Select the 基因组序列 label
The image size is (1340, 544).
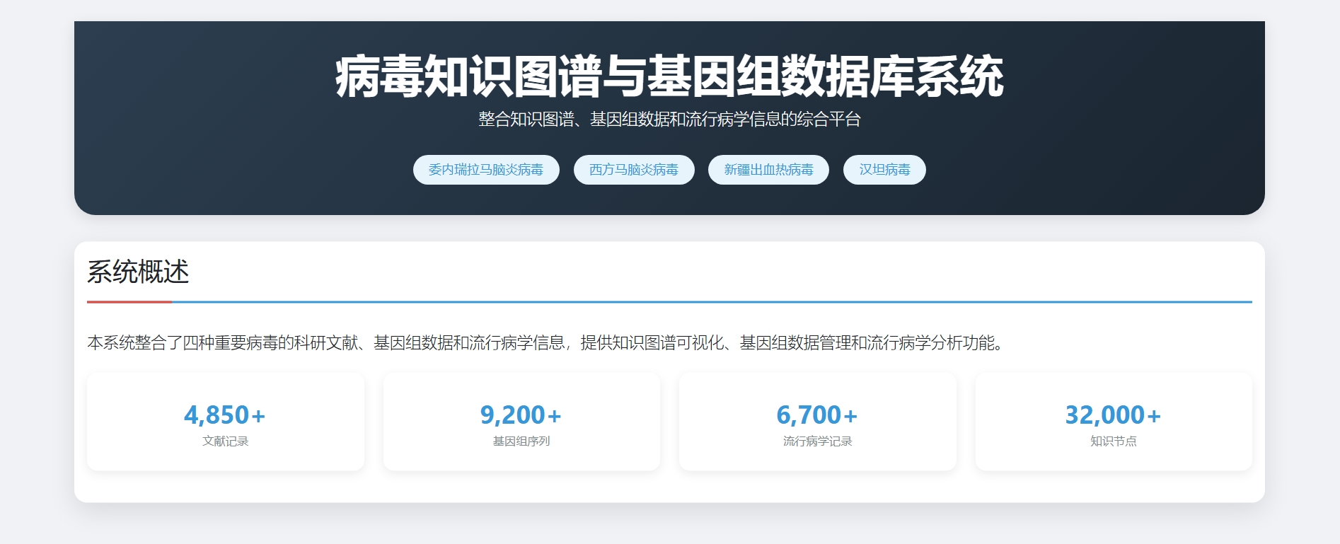point(521,441)
